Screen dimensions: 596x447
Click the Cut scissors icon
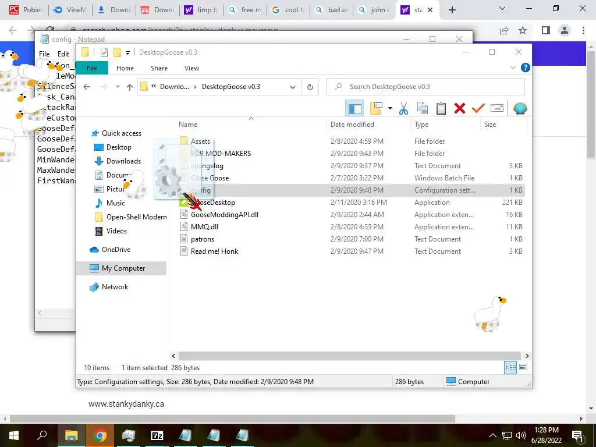pos(403,108)
